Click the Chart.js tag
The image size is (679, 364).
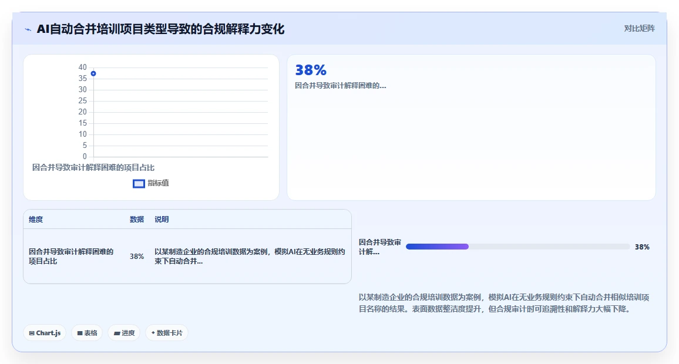pyautogui.click(x=45, y=333)
